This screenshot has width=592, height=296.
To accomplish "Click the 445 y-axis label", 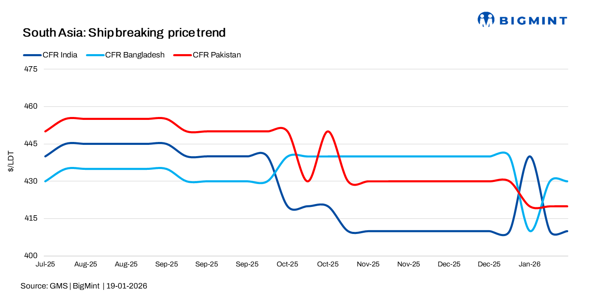I will [32, 144].
